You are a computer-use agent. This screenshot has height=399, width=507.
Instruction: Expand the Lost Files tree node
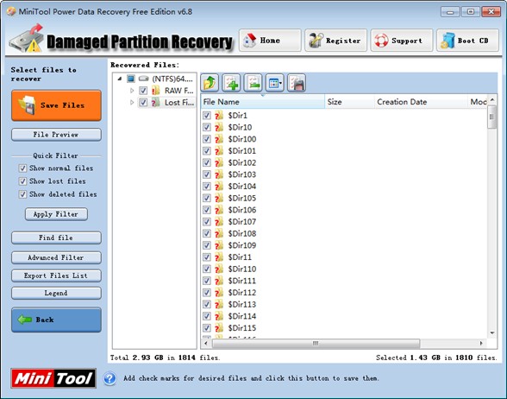point(132,102)
